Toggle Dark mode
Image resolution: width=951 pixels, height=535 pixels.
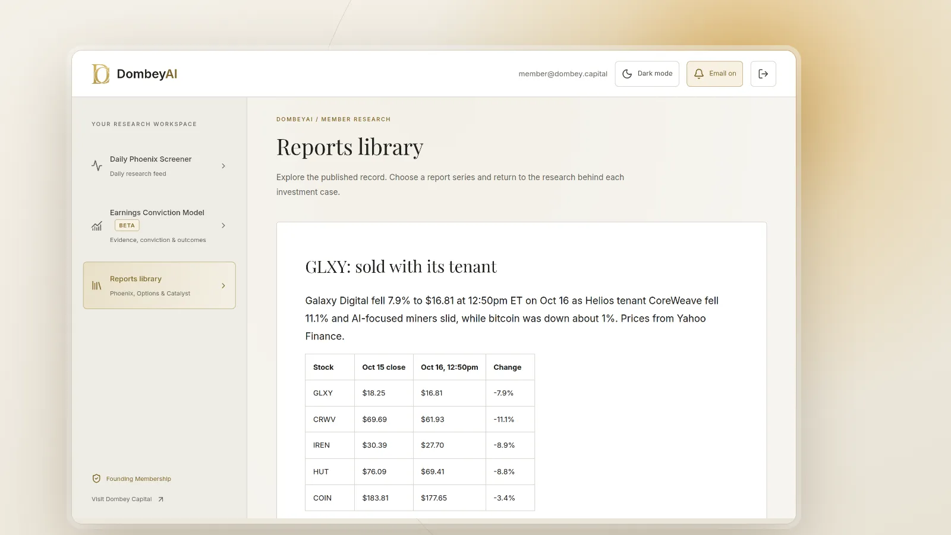click(x=647, y=74)
